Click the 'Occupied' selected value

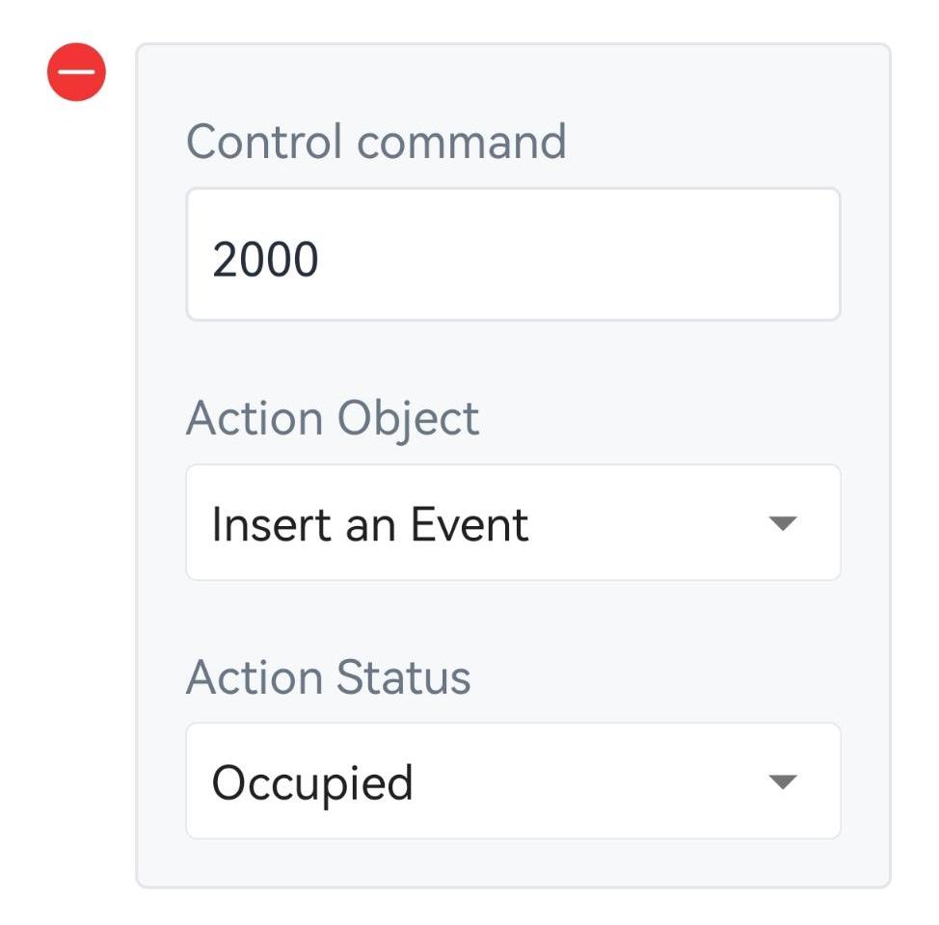pos(312,782)
